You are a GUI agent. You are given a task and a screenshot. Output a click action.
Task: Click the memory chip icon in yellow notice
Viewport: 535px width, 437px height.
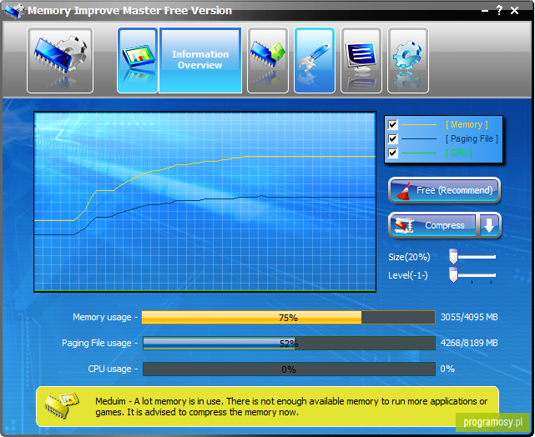pyautogui.click(x=62, y=405)
